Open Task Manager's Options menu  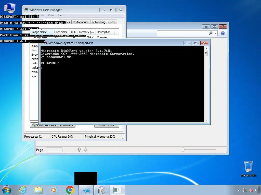(39, 15)
